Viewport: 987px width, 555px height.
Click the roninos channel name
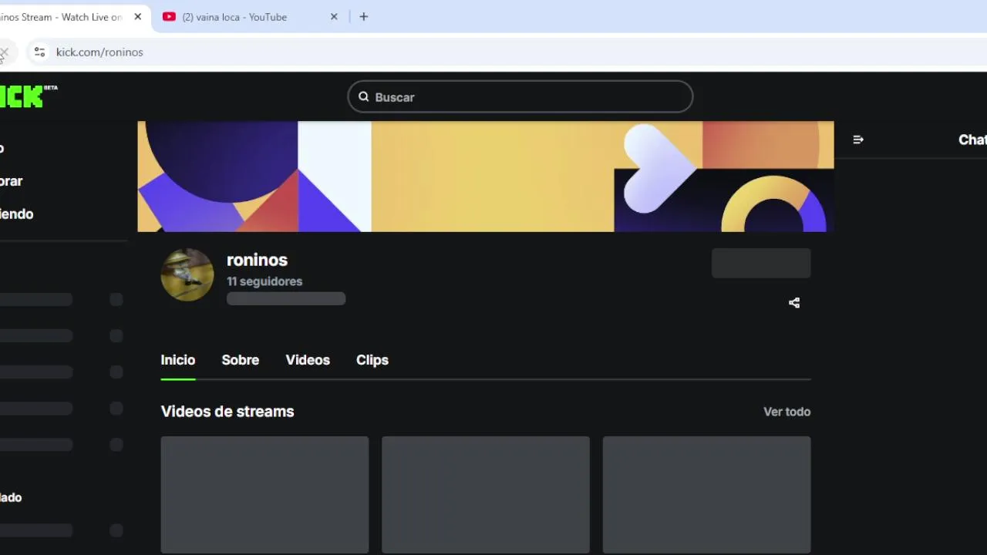pyautogui.click(x=257, y=260)
